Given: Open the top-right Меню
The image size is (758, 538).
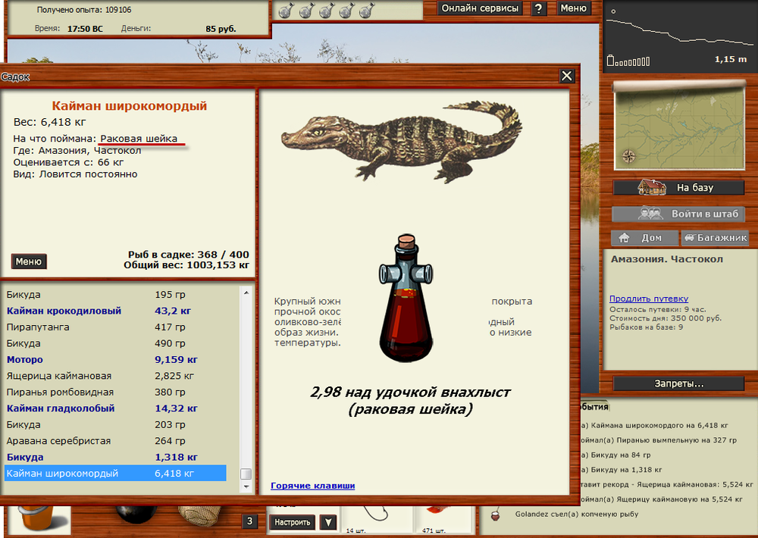Looking at the screenshot, I should 574,8.
